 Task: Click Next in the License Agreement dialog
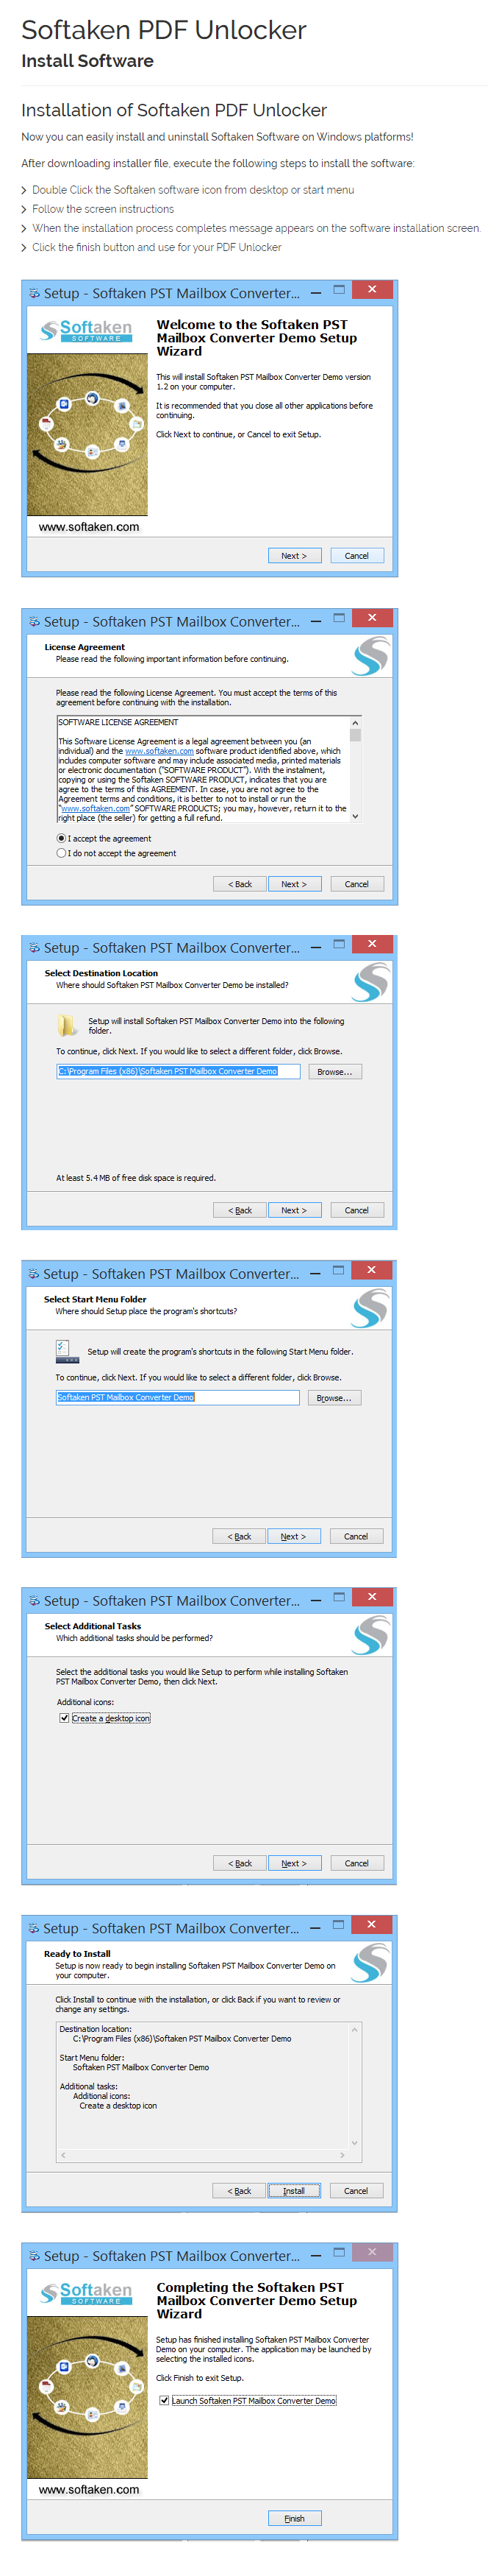[295, 884]
